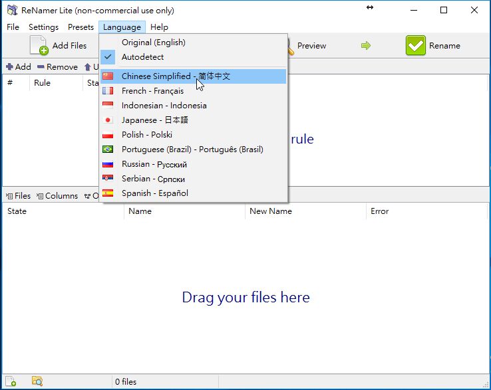This screenshot has height=390, width=491.
Task: Click the 0 files status text
Action: pyautogui.click(x=126, y=382)
